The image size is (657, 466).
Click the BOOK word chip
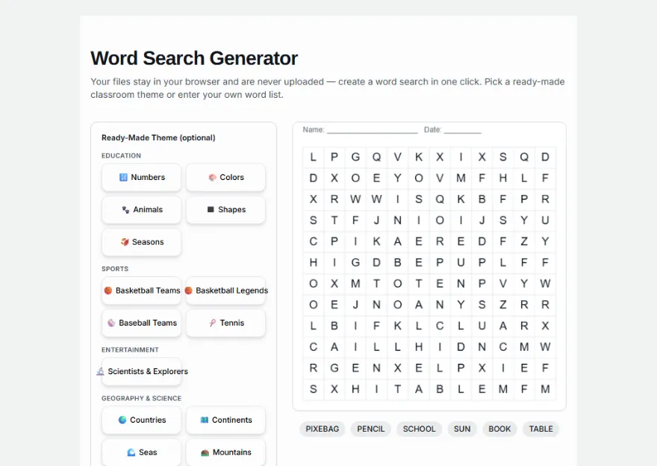(x=499, y=429)
